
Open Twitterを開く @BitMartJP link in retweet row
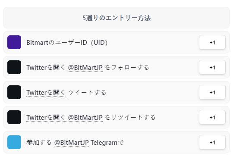click(64, 118)
